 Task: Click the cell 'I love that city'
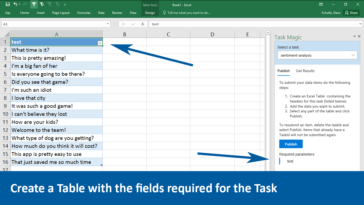pyautogui.click(x=56, y=98)
